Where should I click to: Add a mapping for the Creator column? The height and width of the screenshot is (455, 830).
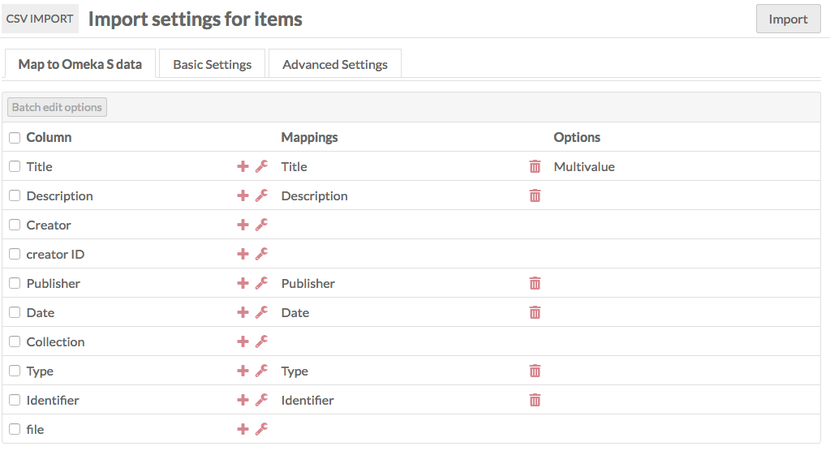click(x=243, y=225)
